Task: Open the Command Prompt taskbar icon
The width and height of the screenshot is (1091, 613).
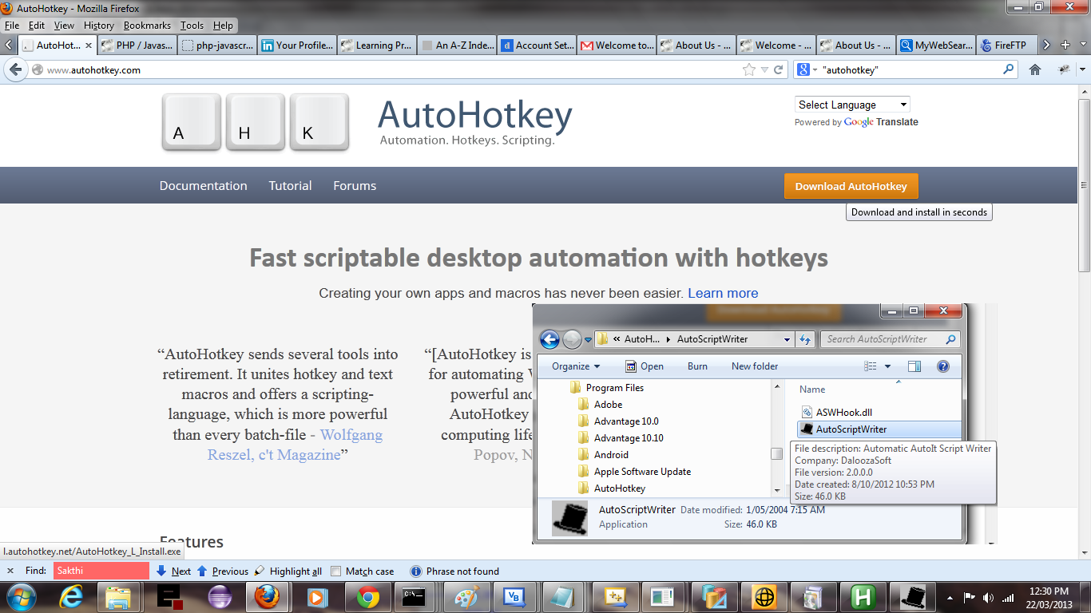Action: (x=415, y=596)
